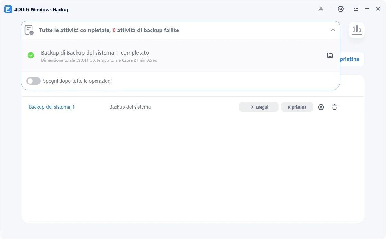The width and height of the screenshot is (386, 239).
Task: Open Backup del sistema_1 task details link
Action: 51,107
